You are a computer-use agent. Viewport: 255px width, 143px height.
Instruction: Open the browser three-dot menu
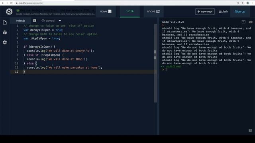pos(252,3)
